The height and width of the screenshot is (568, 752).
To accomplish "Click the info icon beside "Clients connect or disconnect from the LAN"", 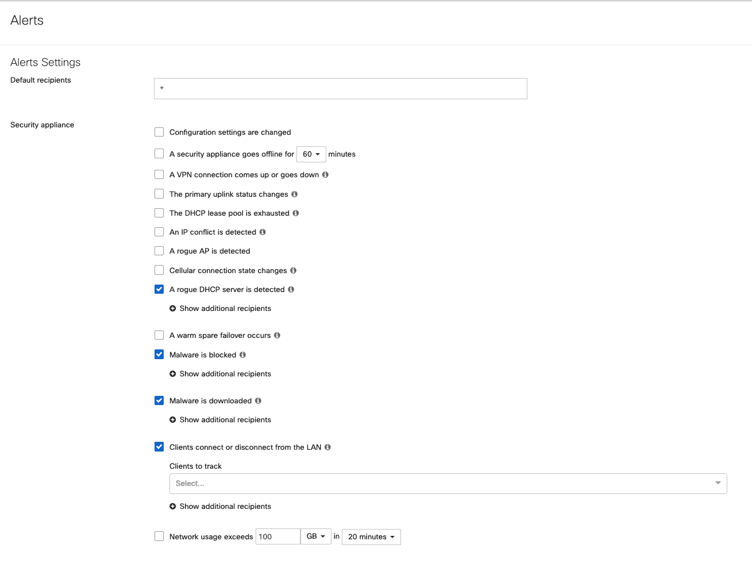I will tap(327, 447).
